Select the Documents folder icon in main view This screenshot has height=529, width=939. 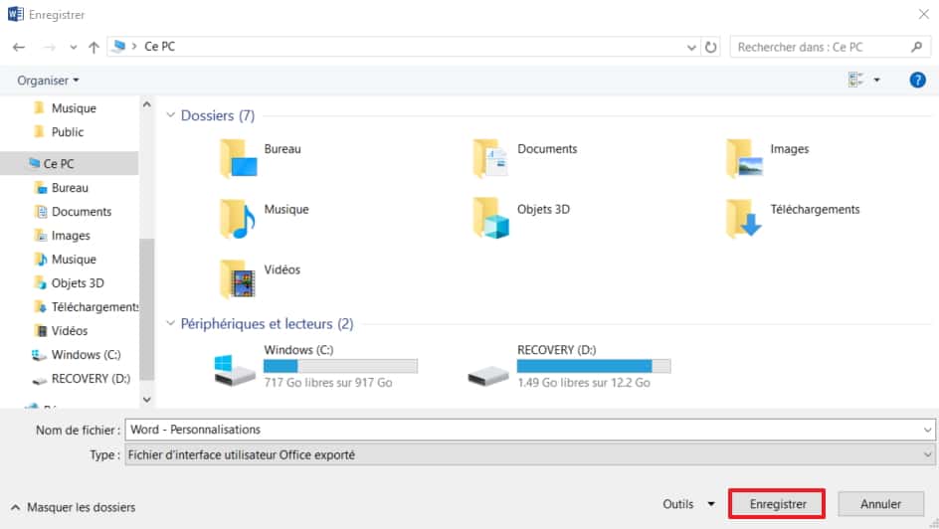point(491,158)
